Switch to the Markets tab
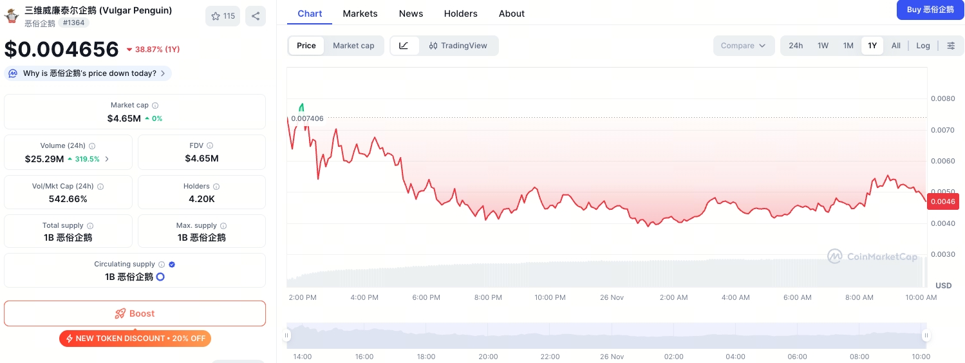The height and width of the screenshot is (363, 965). point(360,14)
